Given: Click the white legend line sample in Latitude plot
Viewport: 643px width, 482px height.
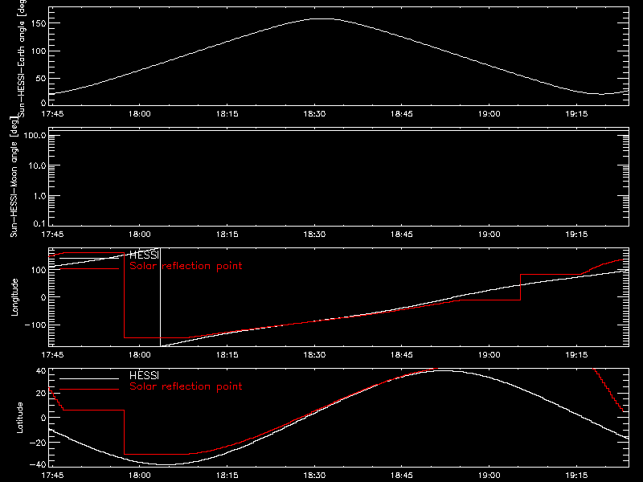Looking at the screenshot, I should pos(89,378).
